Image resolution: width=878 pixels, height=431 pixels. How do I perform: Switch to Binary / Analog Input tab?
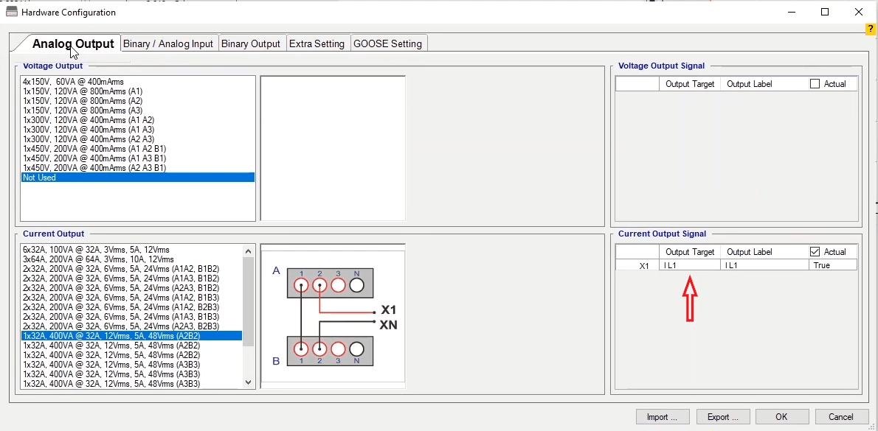pos(168,43)
